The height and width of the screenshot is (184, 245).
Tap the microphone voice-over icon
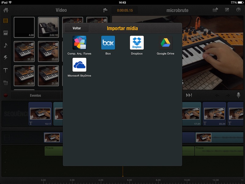(239, 95)
